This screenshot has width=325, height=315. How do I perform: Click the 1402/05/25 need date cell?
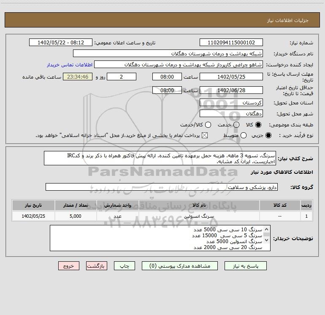(x=33, y=216)
